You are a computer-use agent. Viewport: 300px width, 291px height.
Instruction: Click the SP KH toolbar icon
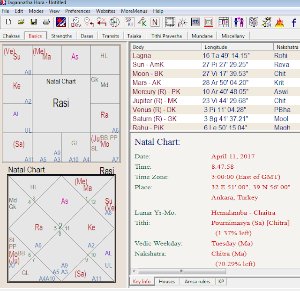[x=129, y=22]
